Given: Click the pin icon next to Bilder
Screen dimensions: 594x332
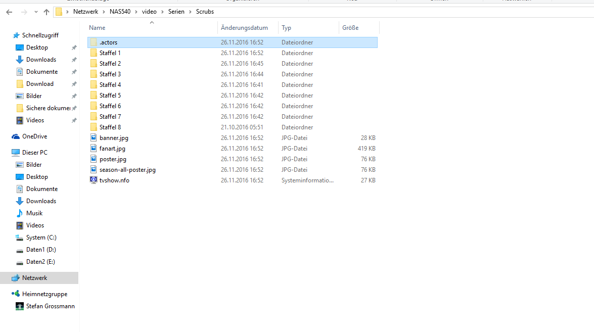Looking at the screenshot, I should coord(74,96).
